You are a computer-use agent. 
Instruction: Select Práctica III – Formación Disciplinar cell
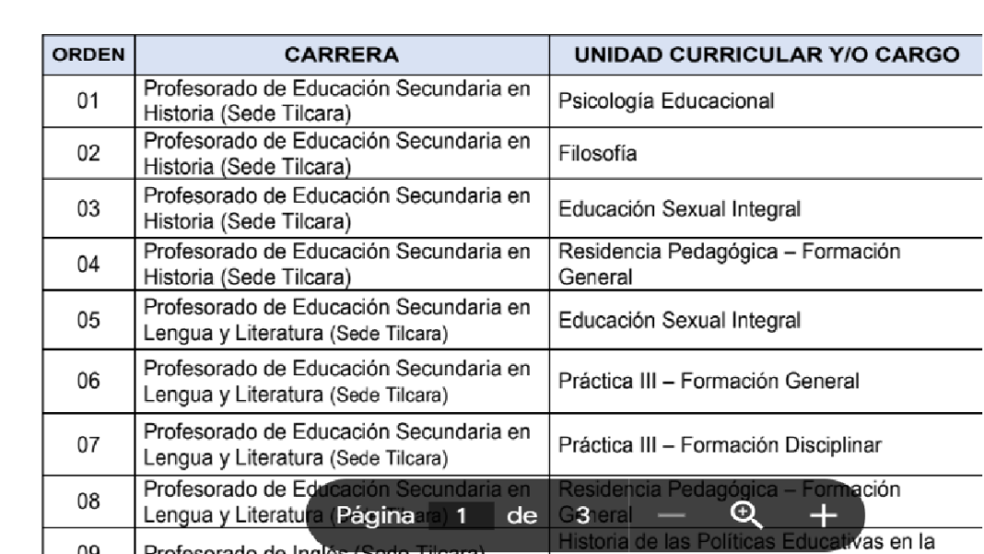[767, 444]
